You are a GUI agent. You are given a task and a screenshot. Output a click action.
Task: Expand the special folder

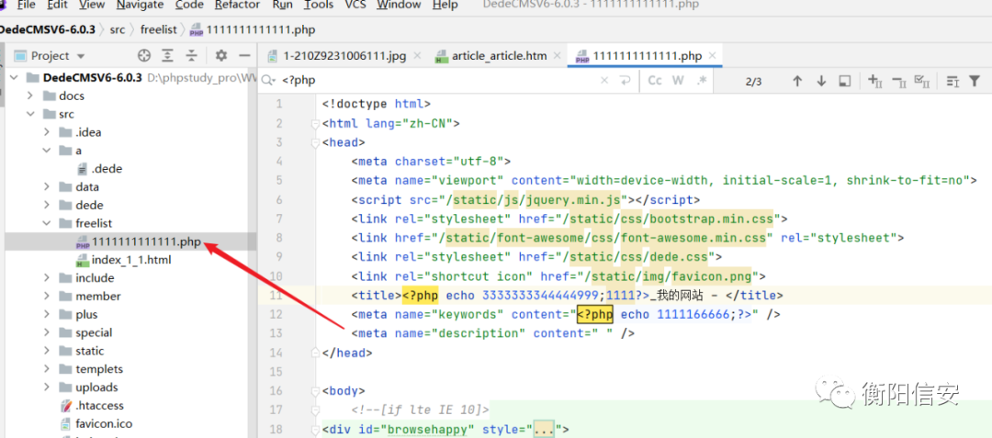coord(47,333)
